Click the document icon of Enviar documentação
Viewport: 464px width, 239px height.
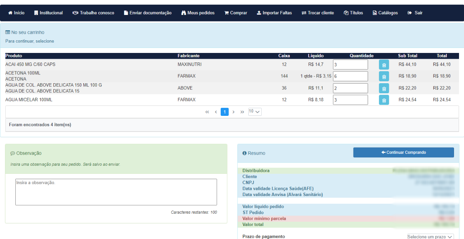[x=126, y=13]
